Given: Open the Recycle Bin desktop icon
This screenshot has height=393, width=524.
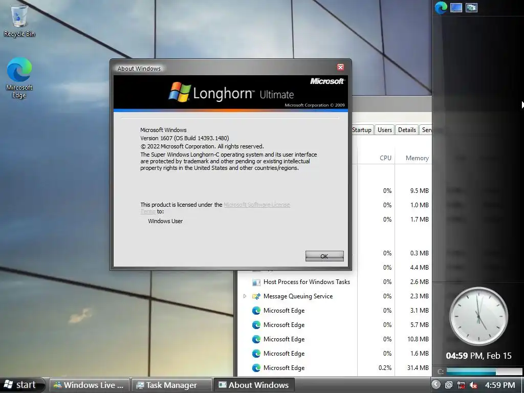Looking at the screenshot, I should [x=19, y=20].
